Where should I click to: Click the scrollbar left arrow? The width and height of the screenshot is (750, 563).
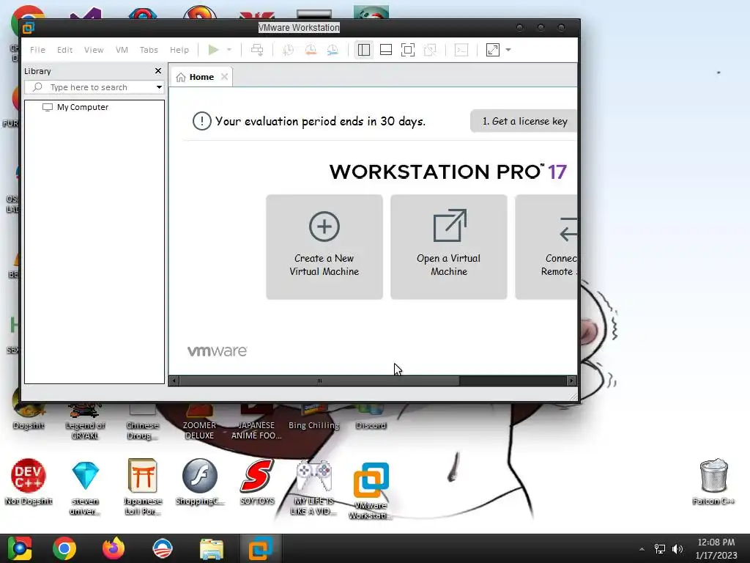(x=174, y=381)
